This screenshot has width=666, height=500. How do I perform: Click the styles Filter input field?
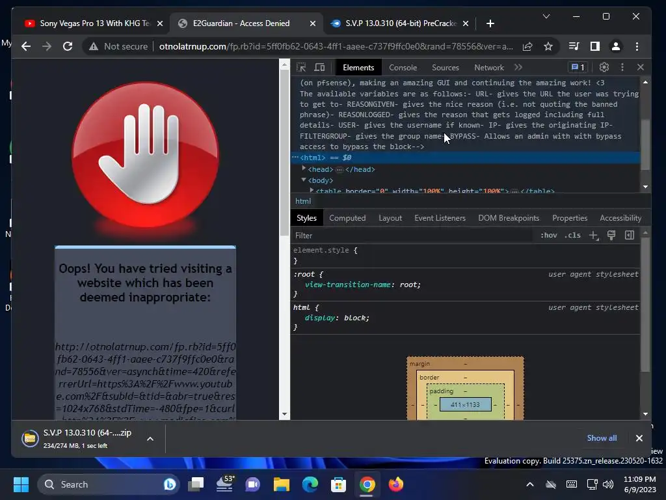coord(412,236)
